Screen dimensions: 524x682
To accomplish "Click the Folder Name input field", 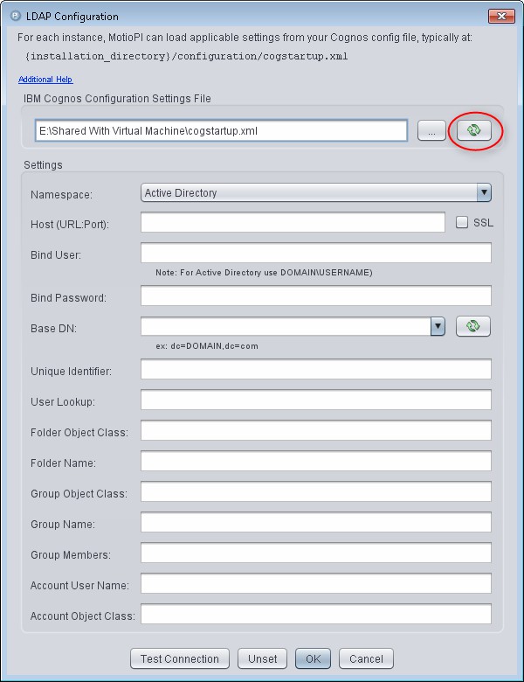I will [316, 461].
